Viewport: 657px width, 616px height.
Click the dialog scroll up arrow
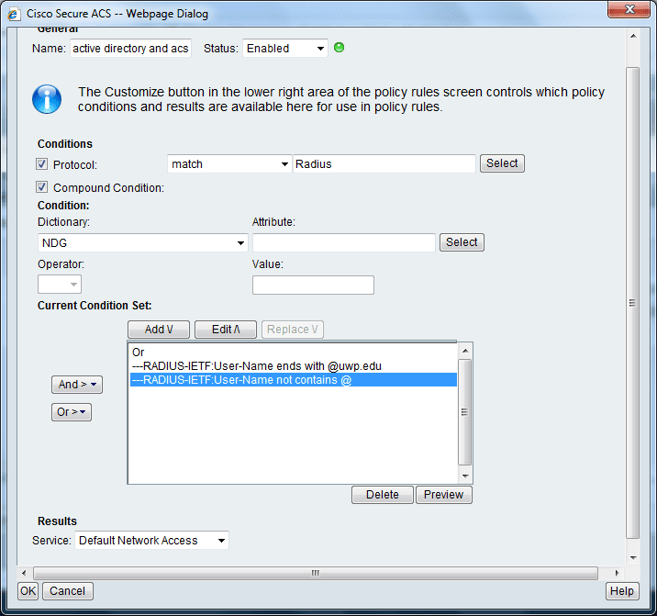coord(633,36)
